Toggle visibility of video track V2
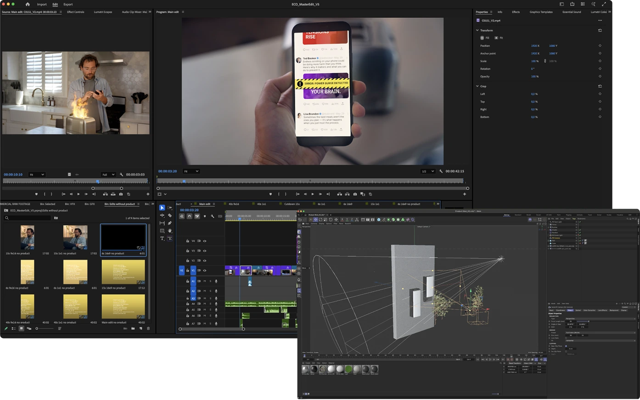Screen dimensions: 640x400 205,260
